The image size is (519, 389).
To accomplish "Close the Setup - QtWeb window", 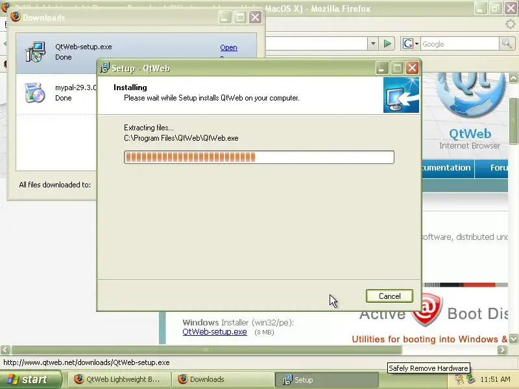I will point(412,68).
